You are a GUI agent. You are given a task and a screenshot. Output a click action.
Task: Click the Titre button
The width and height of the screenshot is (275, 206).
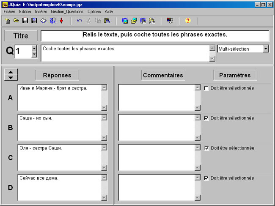(21, 36)
